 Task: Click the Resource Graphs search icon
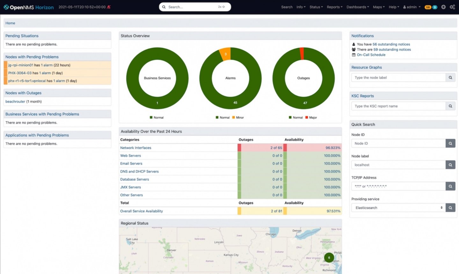(450, 77)
